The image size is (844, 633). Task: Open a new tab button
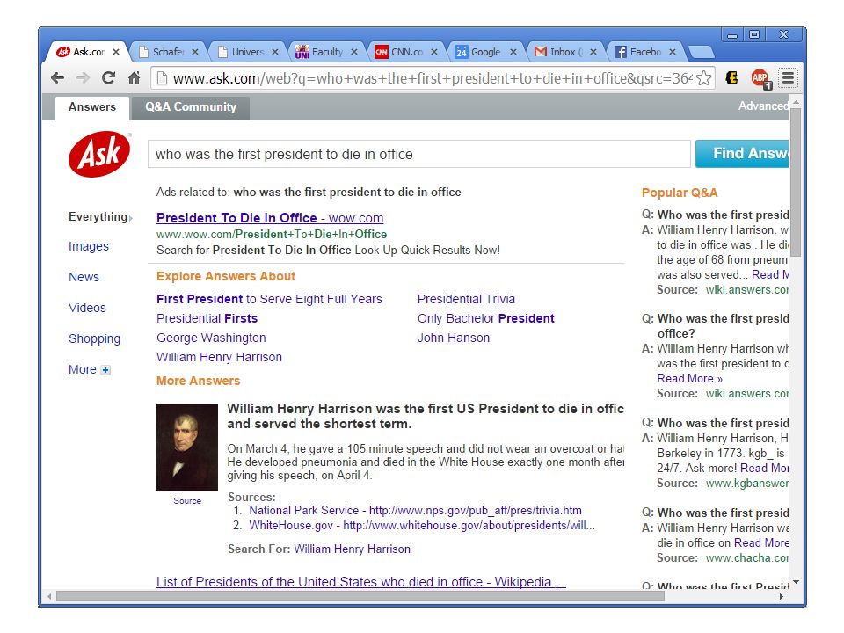701,52
